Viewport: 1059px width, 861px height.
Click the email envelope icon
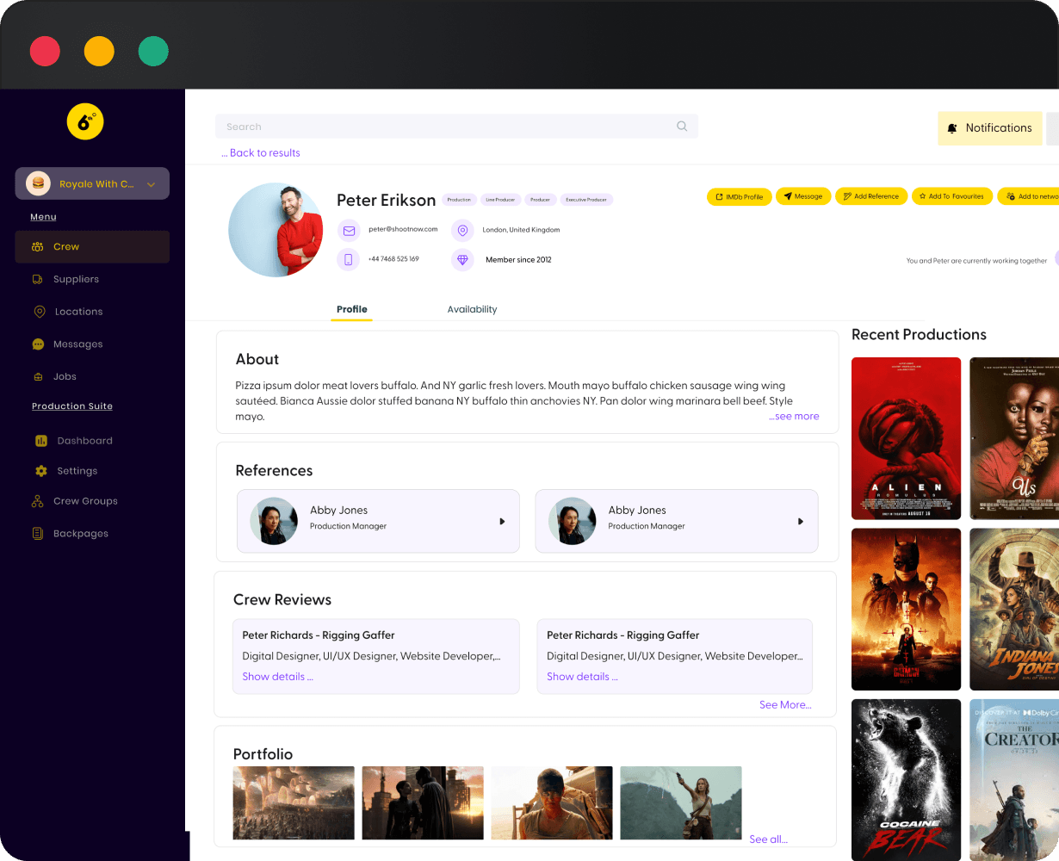click(349, 231)
